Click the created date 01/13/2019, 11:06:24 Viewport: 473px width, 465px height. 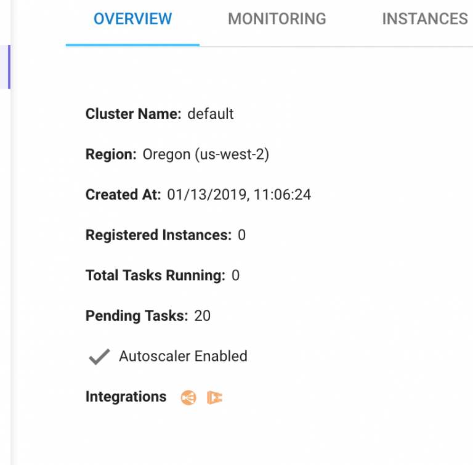239,195
